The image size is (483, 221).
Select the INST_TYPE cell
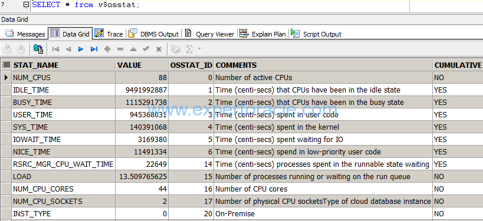(64, 213)
